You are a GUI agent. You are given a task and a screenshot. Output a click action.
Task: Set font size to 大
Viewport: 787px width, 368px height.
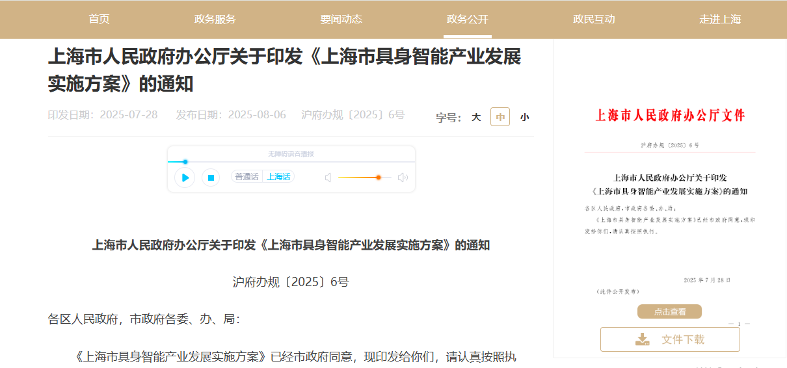point(476,117)
